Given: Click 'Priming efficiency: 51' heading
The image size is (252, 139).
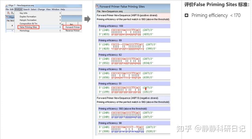Looking at the screenshot, I should (110, 84).
